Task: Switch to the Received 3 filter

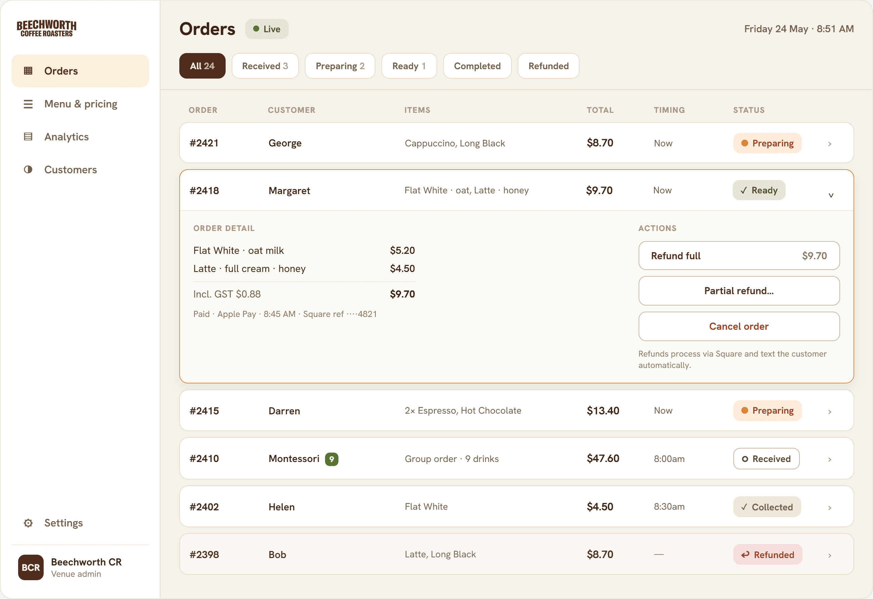Action: (265, 66)
